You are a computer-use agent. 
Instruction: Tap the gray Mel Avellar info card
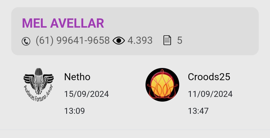[135, 31]
